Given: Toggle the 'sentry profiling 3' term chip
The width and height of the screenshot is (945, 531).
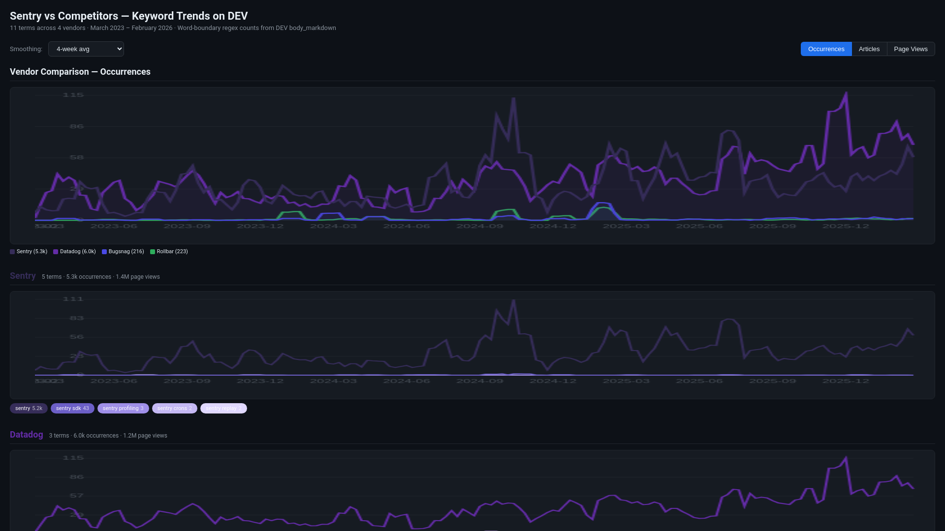Looking at the screenshot, I should click(123, 409).
